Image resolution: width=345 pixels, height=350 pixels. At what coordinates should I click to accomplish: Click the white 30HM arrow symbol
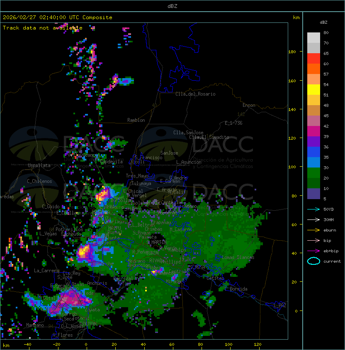point(313,219)
